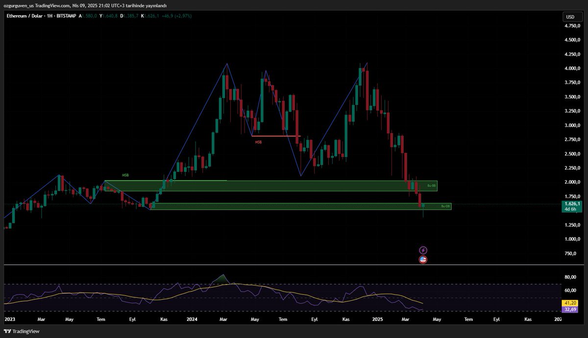588x338 pixels.
Task: Click the ozgurguven_us author name in header
Action: pos(19,6)
